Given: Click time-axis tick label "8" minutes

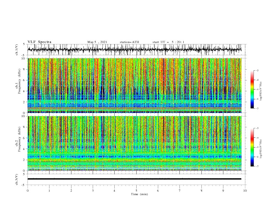Looking at the screenshot, I should coord(201,191).
